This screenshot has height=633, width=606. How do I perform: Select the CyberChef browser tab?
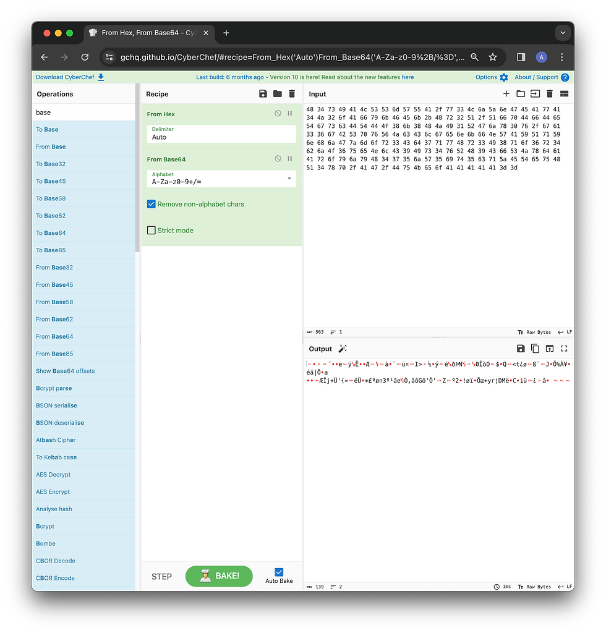click(148, 33)
